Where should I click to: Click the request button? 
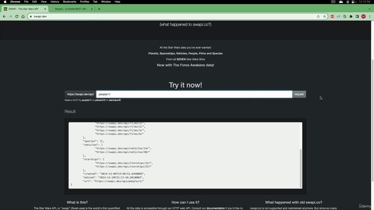pos(299,94)
